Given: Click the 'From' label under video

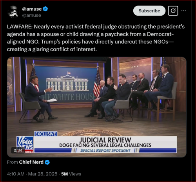Looking at the screenshot, I should point(13,162).
